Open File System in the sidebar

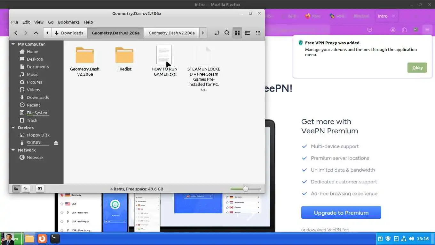tap(37, 113)
